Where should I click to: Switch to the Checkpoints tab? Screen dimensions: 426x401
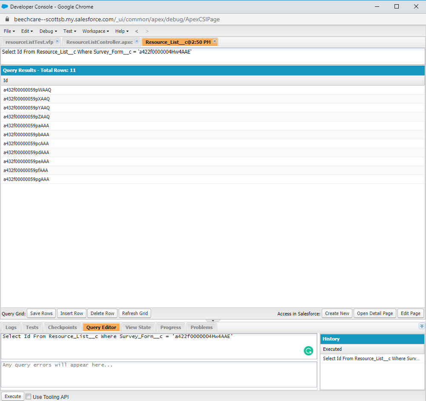pyautogui.click(x=62, y=327)
